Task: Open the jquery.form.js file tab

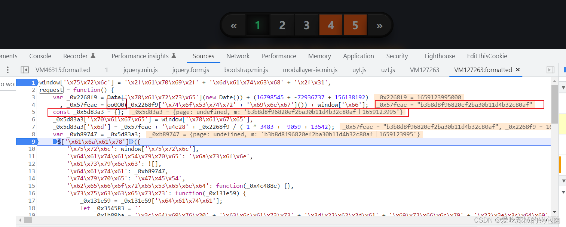Action: pyautogui.click(x=191, y=70)
